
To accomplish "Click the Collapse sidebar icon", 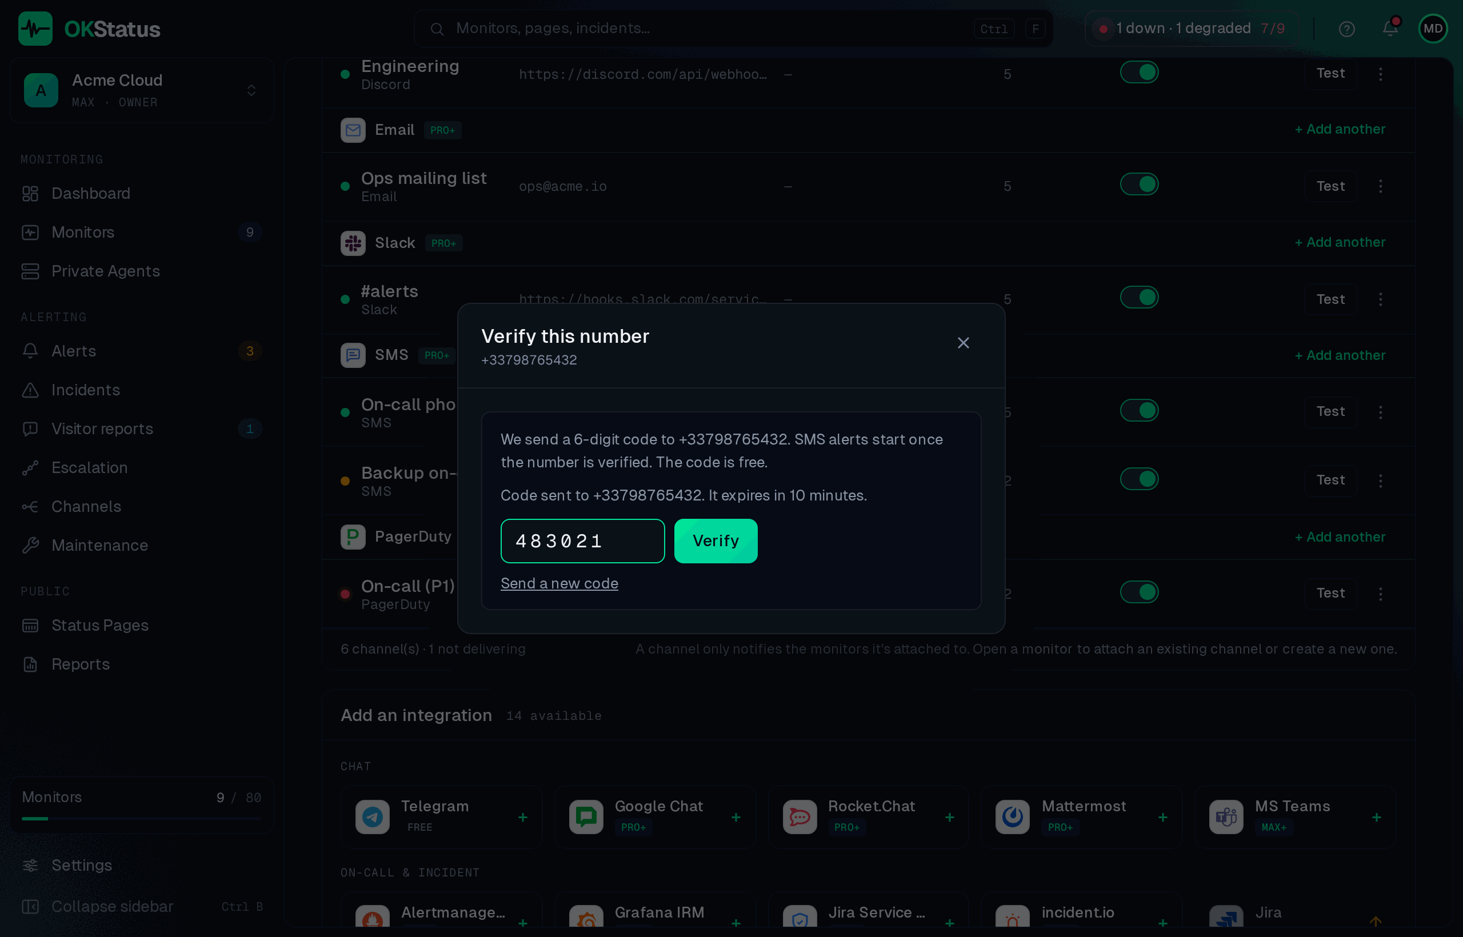I will pos(30,907).
